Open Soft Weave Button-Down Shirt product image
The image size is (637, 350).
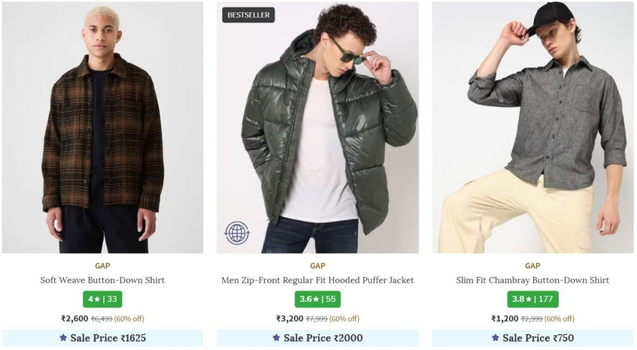click(102, 127)
